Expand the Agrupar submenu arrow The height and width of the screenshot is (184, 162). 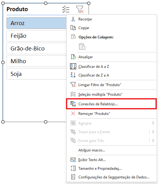click(x=153, y=123)
